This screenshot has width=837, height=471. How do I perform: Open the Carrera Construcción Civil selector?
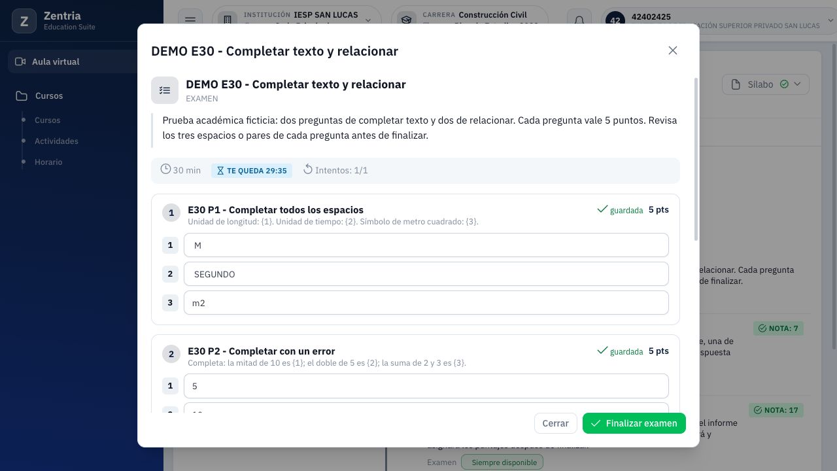470,20
